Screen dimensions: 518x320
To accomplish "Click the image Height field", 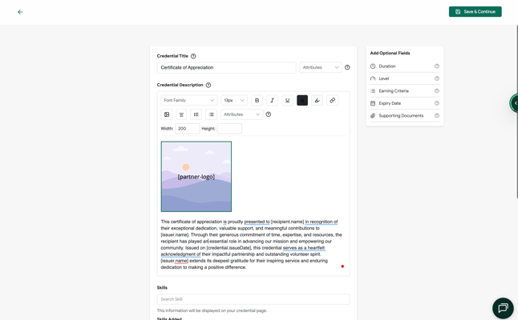I will (229, 129).
